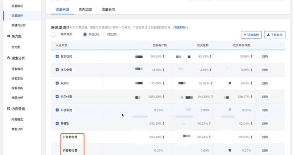Image resolution: width=293 pixels, height=155 pixels.
Task: Click the 加购客户数 column header
Action: tap(160, 45)
